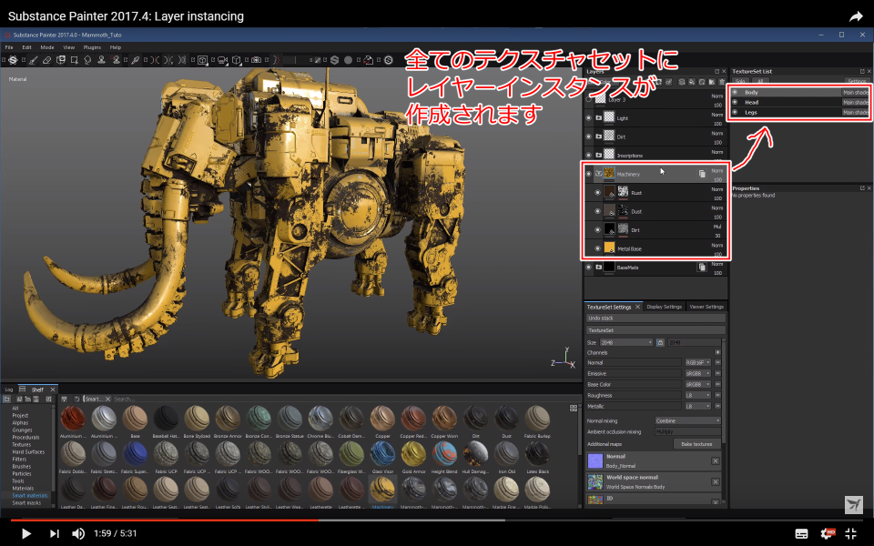Switch to Viewer Settings tab
Viewport: 874px width, 546px height.
706,307
